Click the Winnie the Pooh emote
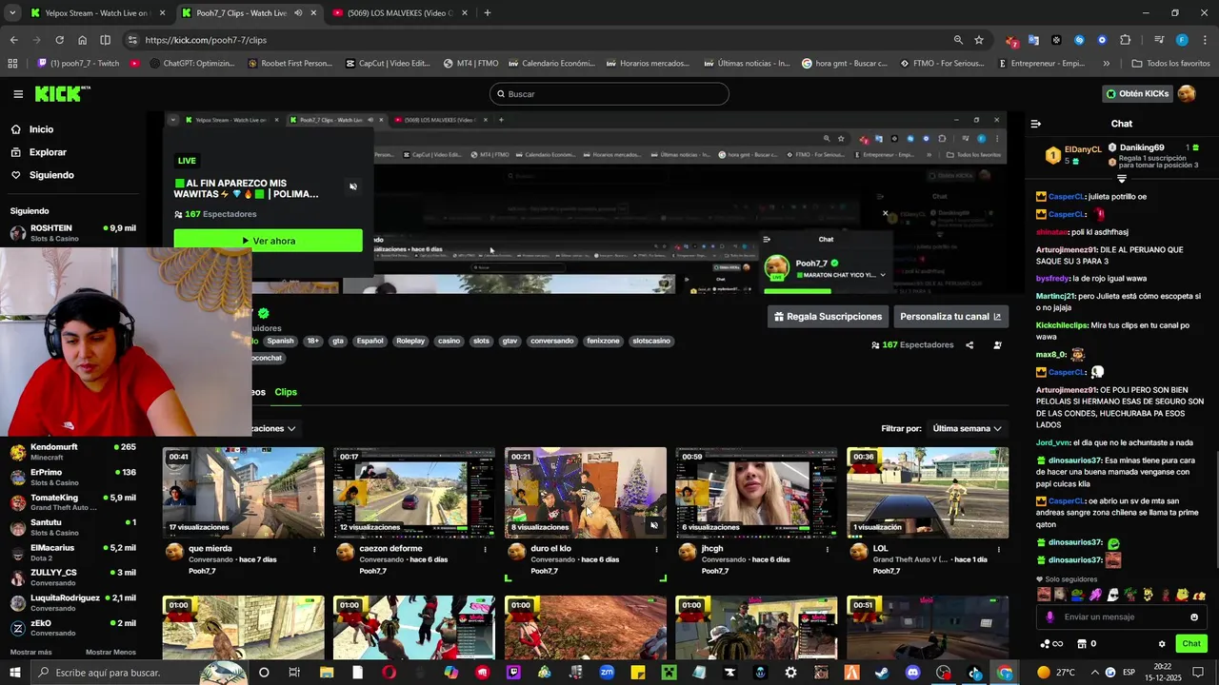This screenshot has height=685, width=1219. (1182, 595)
